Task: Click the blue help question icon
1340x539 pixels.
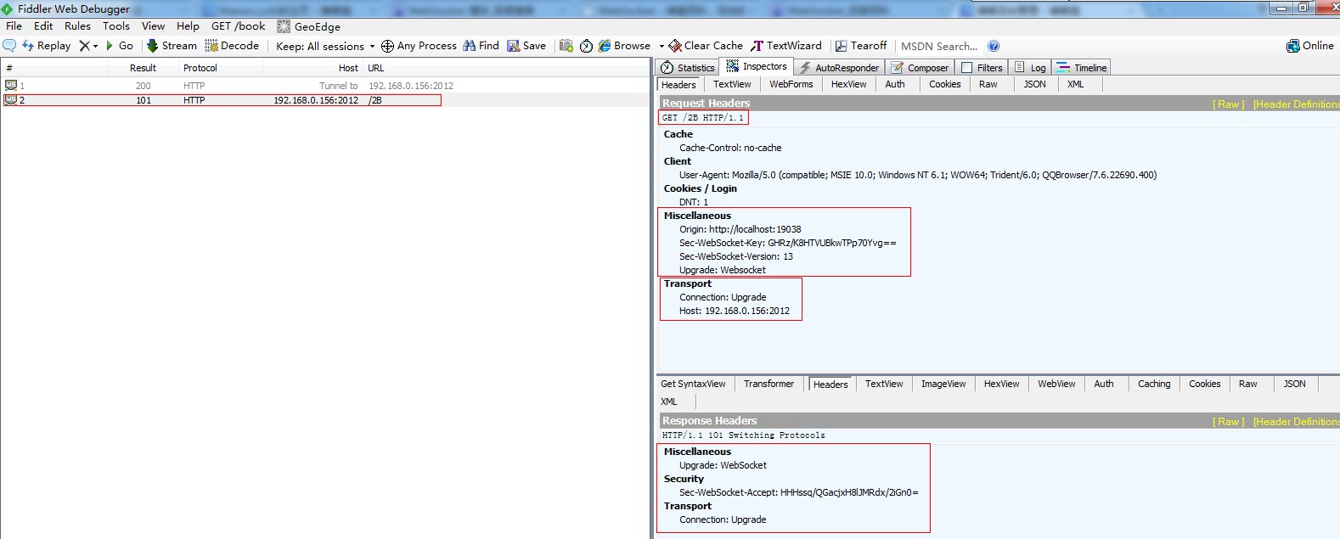Action: (x=994, y=46)
